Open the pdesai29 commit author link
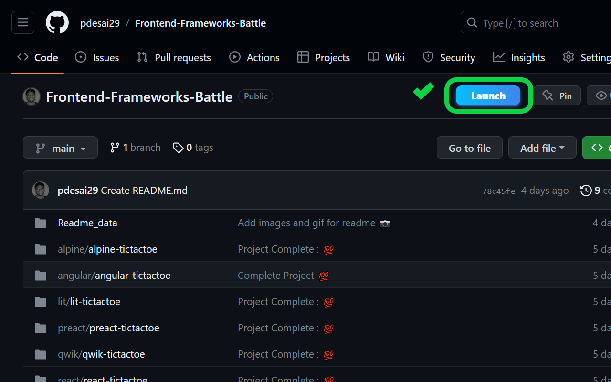The height and width of the screenshot is (382, 611). pos(78,190)
